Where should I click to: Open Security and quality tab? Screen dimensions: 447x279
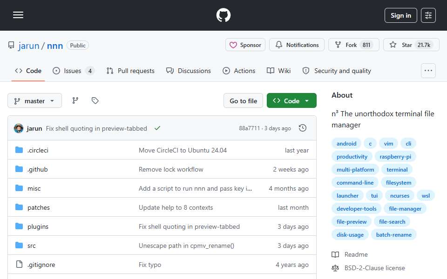[x=337, y=71]
